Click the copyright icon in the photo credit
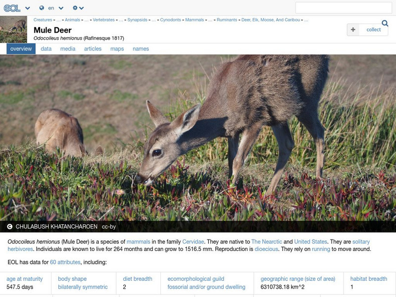The height and width of the screenshot is (297, 396). pyautogui.click(x=9, y=227)
